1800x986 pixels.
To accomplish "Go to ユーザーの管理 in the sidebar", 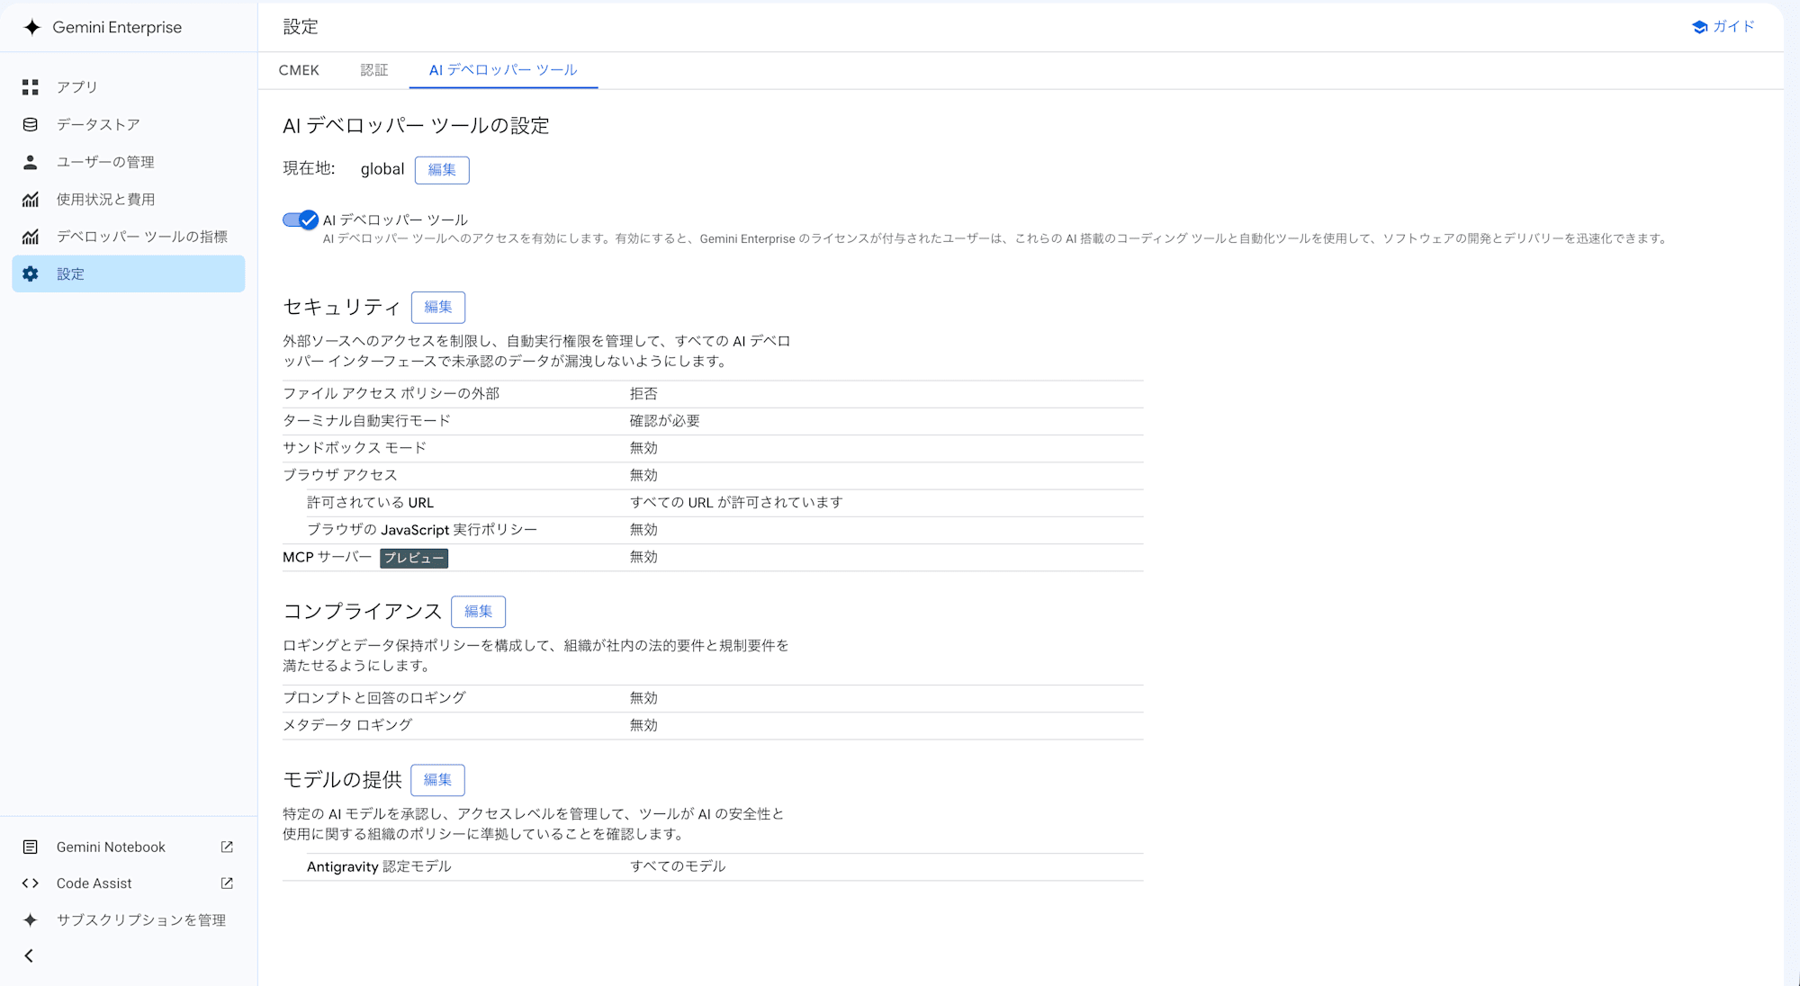I will pyautogui.click(x=129, y=162).
